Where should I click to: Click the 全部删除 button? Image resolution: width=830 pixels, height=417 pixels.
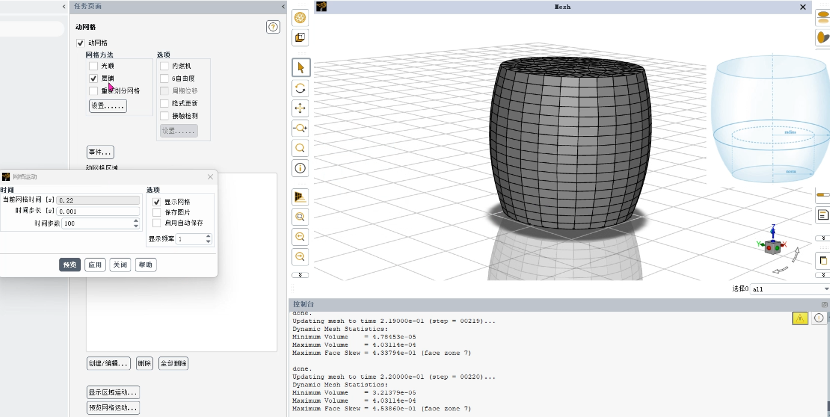(173, 363)
